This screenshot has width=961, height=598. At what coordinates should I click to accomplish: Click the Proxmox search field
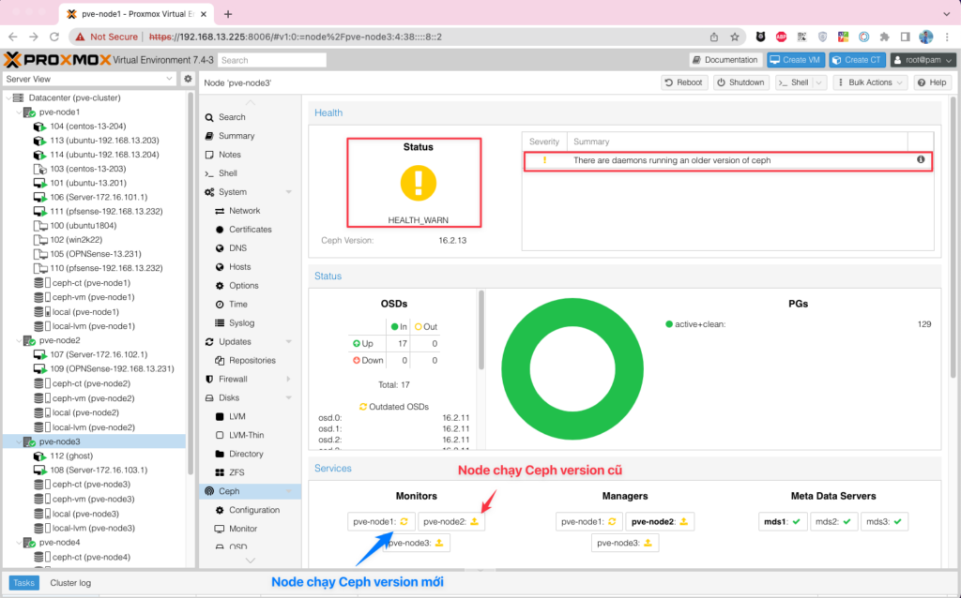pyautogui.click(x=272, y=60)
